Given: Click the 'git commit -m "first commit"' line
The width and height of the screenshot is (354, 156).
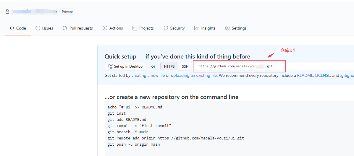Looking at the screenshot, I should pos(139,126).
